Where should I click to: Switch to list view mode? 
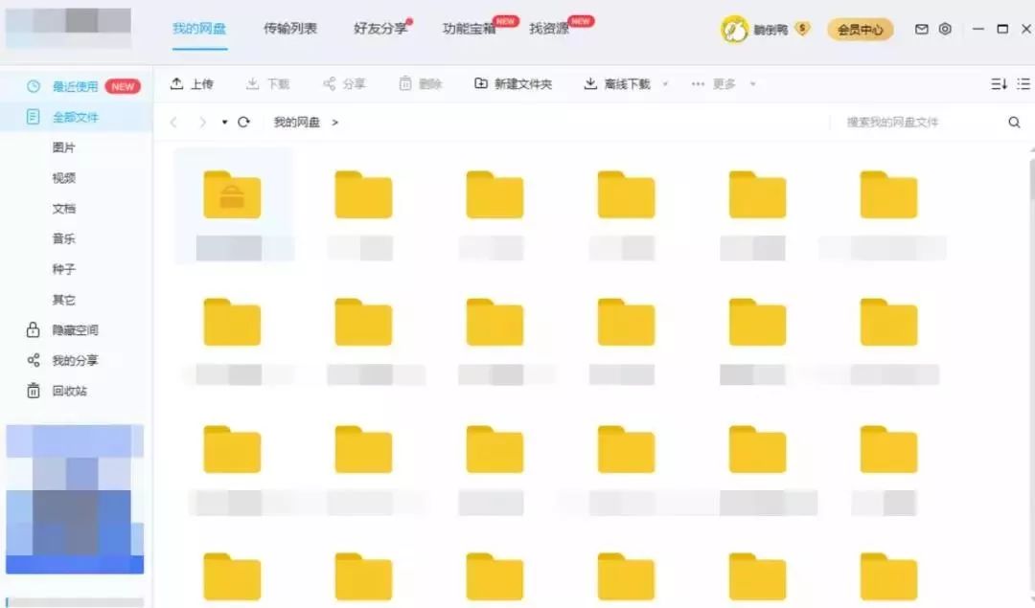[x=1023, y=83]
